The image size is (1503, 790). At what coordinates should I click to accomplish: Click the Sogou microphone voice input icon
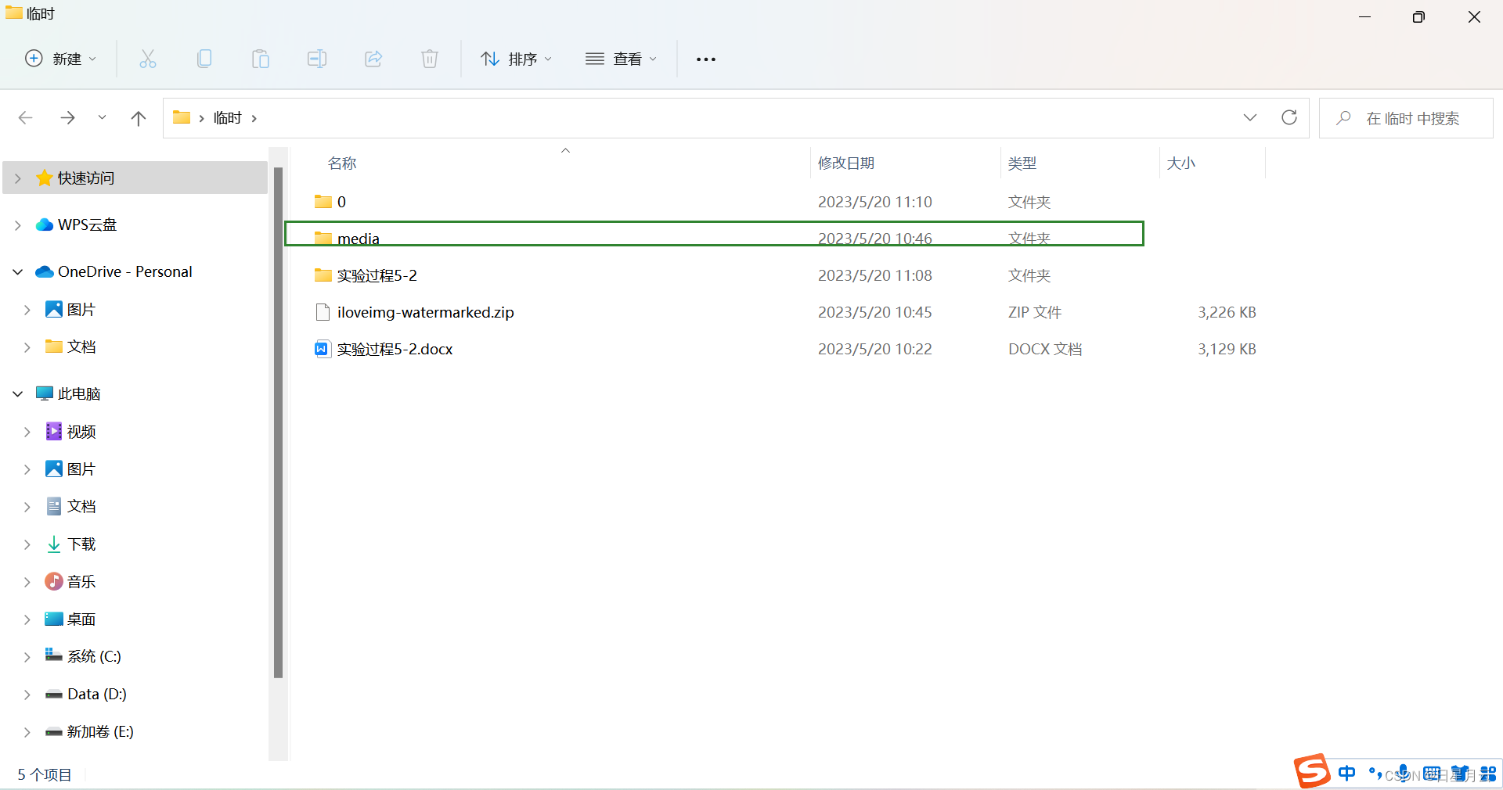click(x=1404, y=774)
